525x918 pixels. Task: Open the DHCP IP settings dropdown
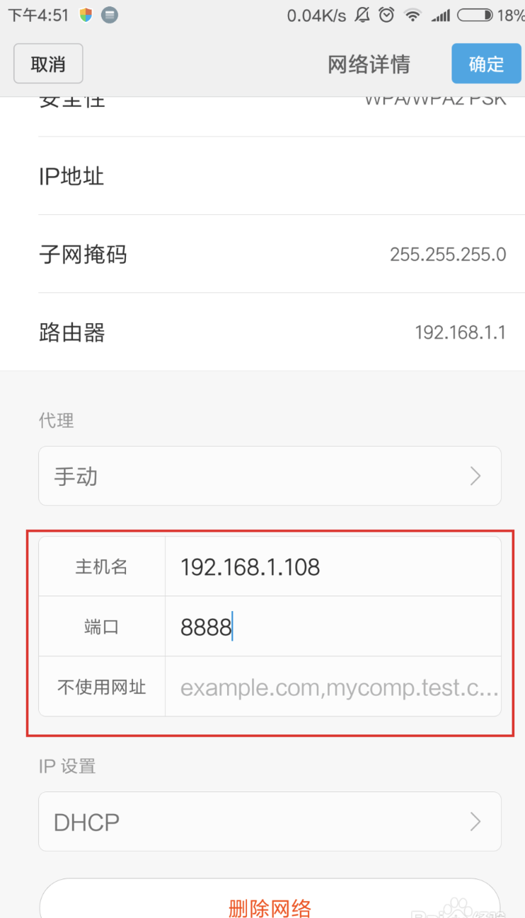click(270, 821)
